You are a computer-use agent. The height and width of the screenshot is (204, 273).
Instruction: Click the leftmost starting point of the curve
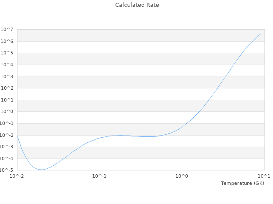17,136
